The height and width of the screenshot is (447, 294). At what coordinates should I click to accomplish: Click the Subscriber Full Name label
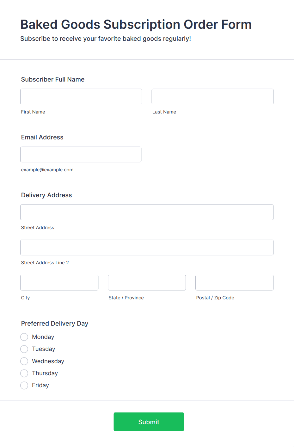point(53,79)
